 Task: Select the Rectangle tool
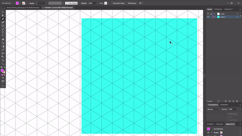pos(3,26)
